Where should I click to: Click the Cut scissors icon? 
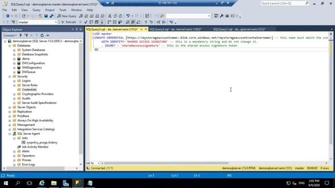tap(109, 16)
